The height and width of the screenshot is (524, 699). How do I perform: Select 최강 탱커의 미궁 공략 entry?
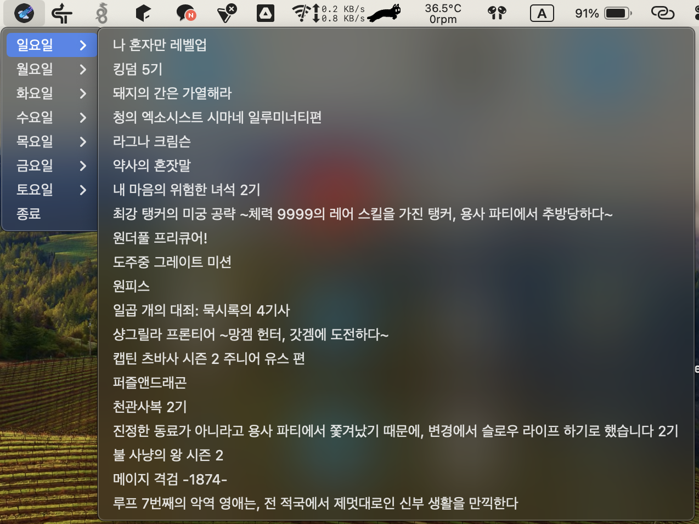(396, 214)
